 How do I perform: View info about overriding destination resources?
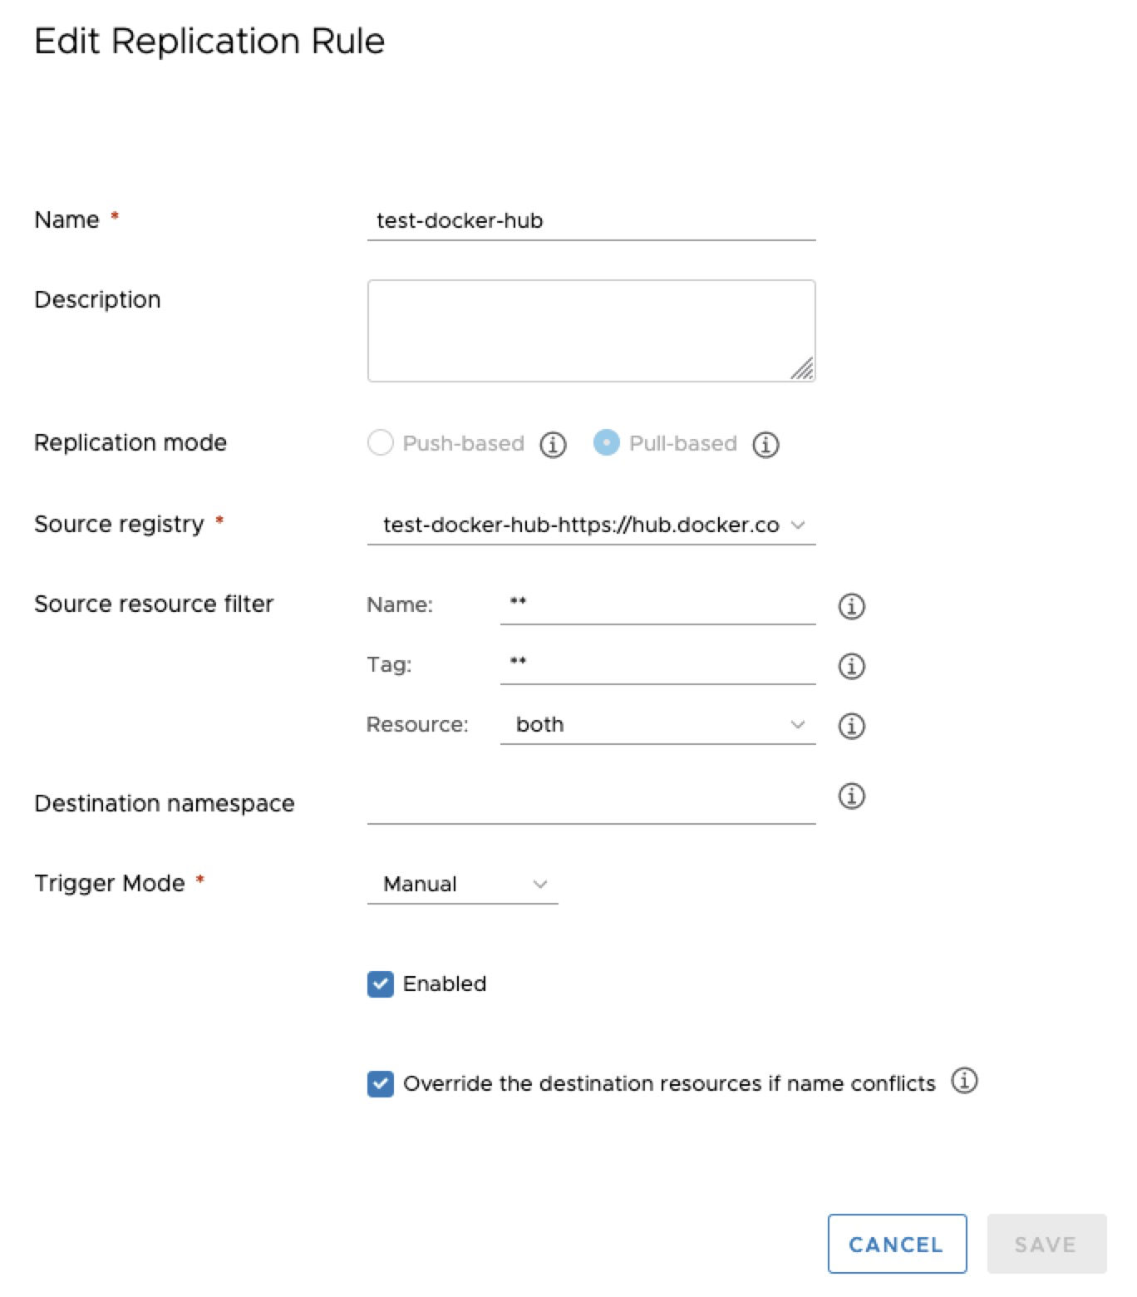tap(965, 1082)
